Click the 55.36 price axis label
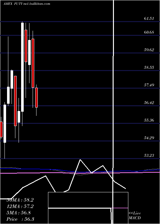160x224 pixels. pyautogui.click(x=149, y=120)
